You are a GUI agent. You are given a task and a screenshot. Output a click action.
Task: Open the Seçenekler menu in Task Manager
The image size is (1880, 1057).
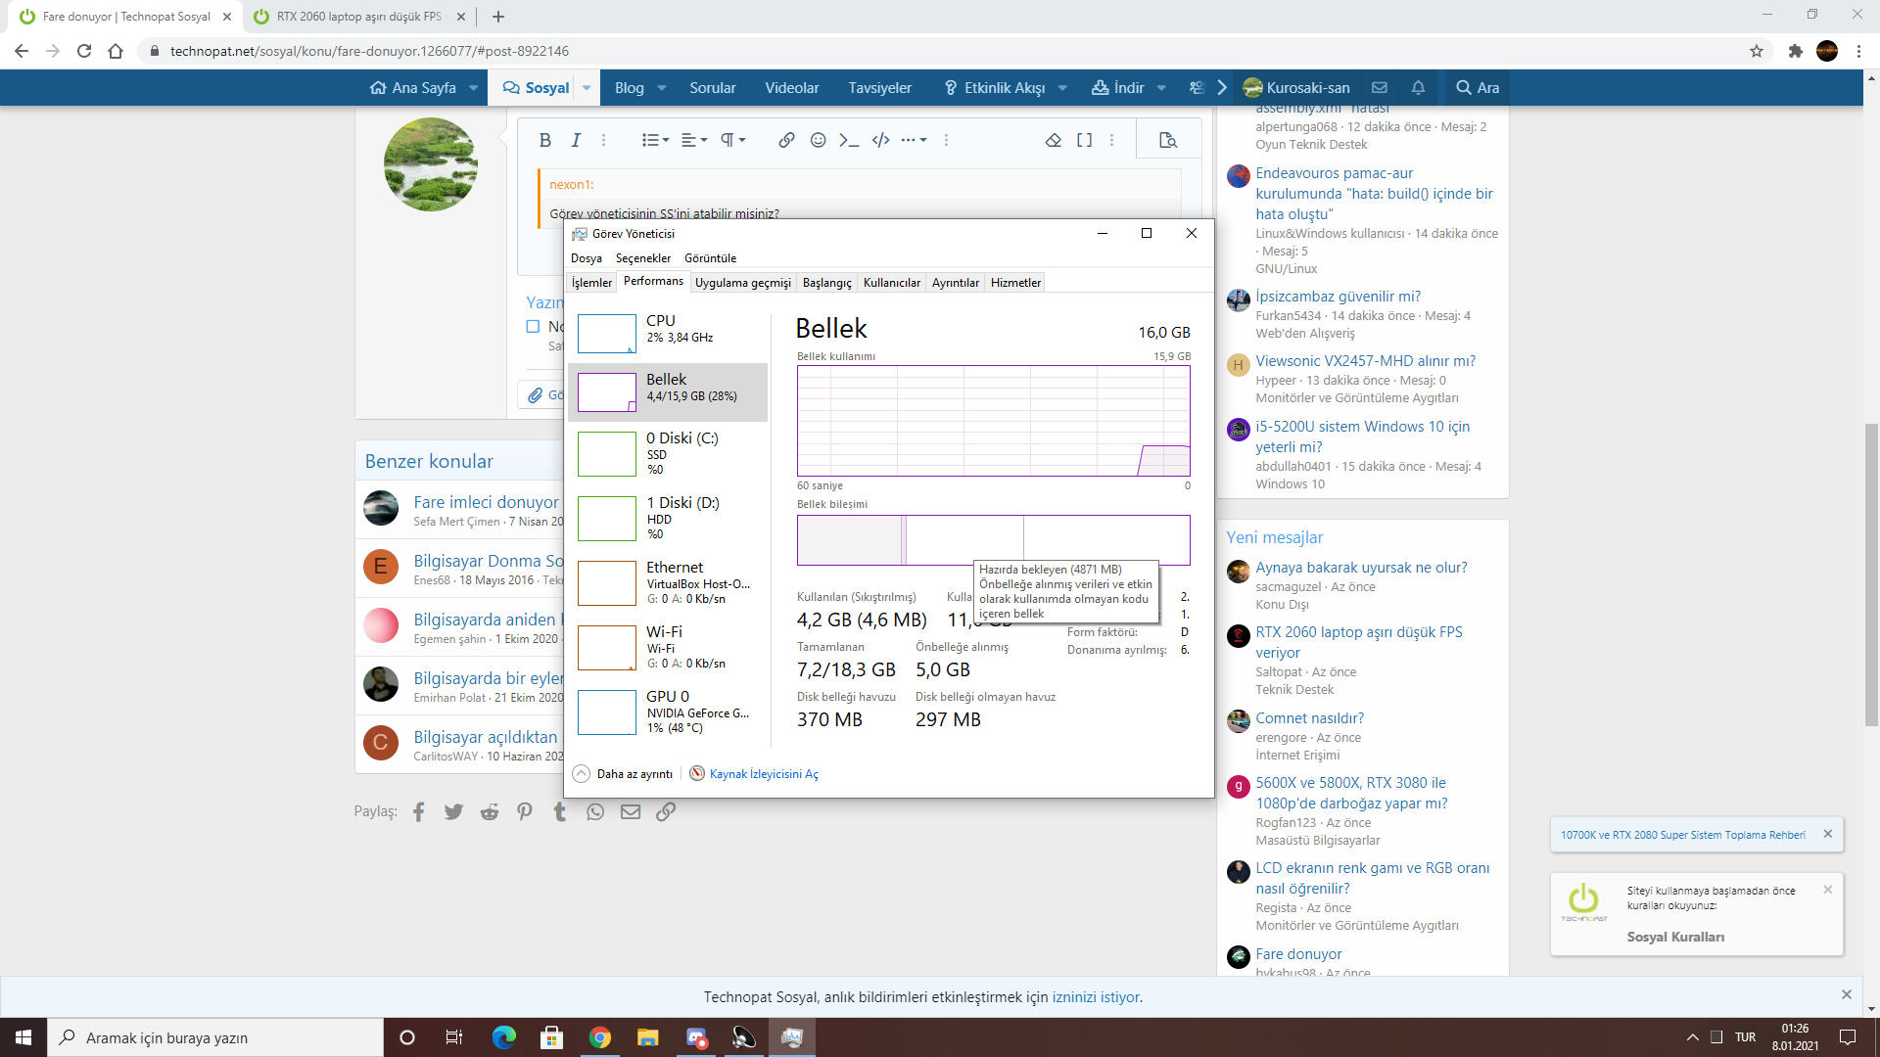642,258
